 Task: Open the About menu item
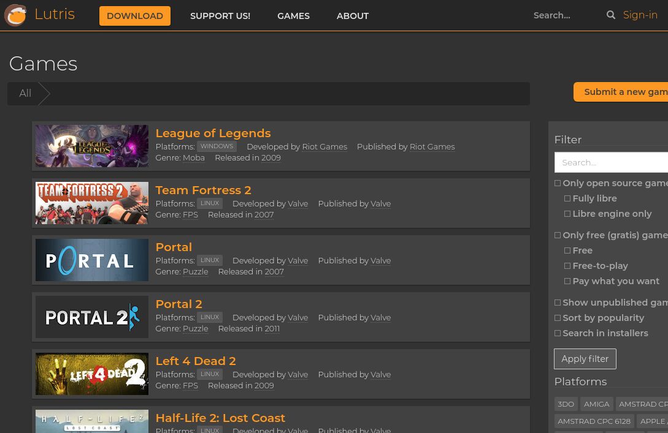point(352,16)
